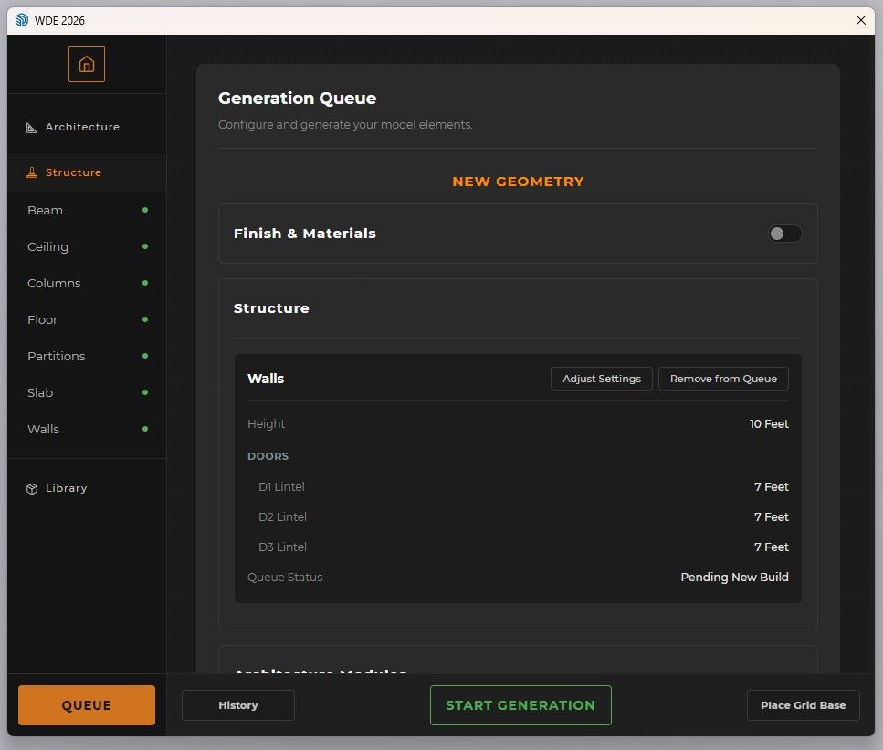Click the NEW GEOMETRY label
Screen dimensions: 883x750
tap(518, 182)
